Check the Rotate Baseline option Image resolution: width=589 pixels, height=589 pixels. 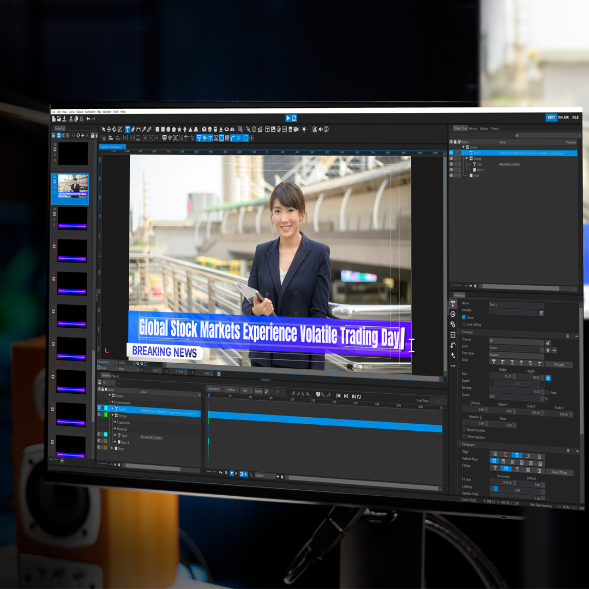coord(464,429)
